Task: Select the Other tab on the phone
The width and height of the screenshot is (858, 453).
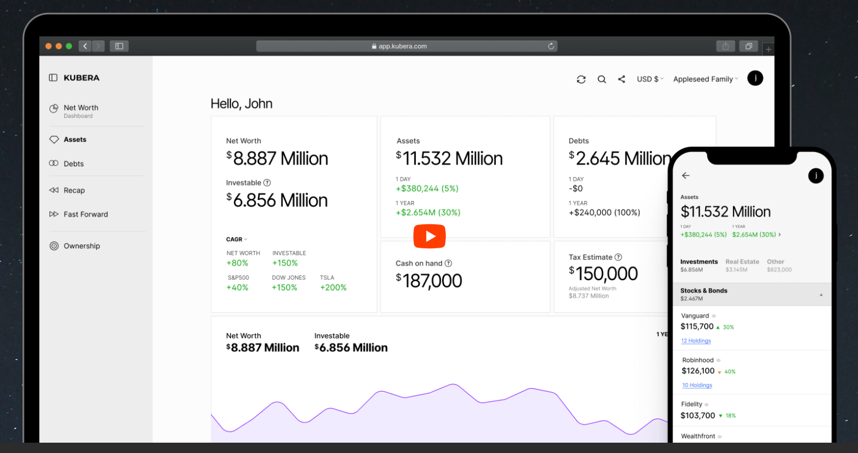Action: tap(779, 265)
